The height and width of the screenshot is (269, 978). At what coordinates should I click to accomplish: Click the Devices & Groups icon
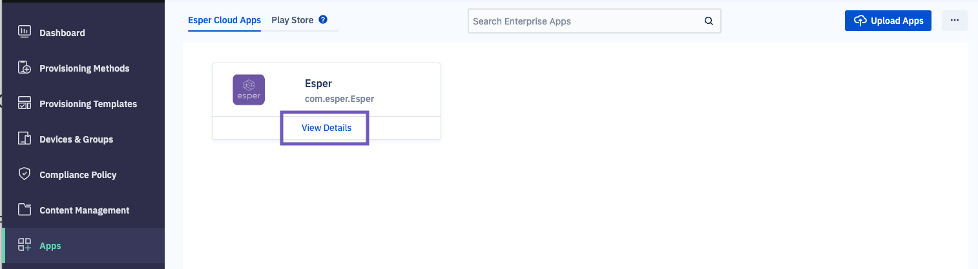(x=25, y=139)
